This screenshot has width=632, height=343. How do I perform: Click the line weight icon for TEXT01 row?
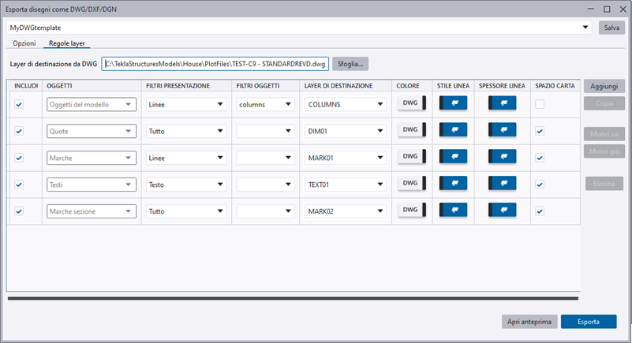click(x=502, y=184)
